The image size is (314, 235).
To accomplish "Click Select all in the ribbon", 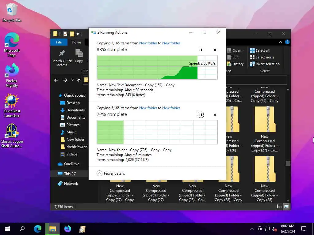I will pos(260,50).
